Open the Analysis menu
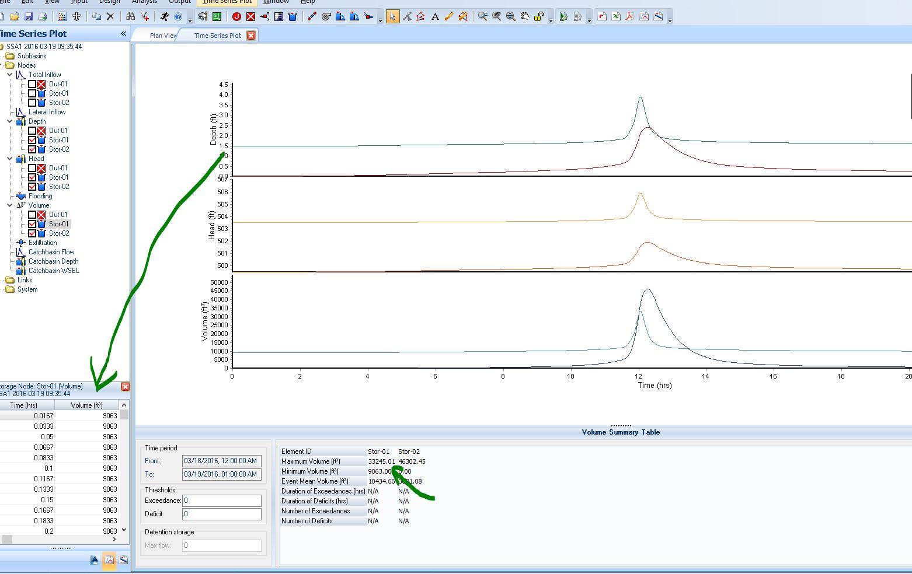The image size is (912, 574). (144, 2)
